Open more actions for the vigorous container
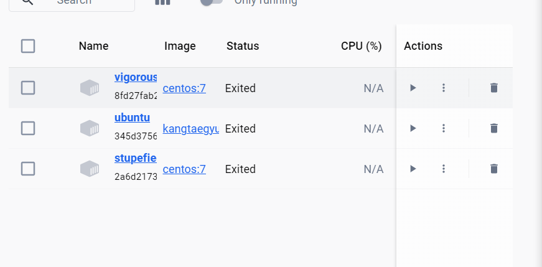542x267 pixels. pos(444,88)
